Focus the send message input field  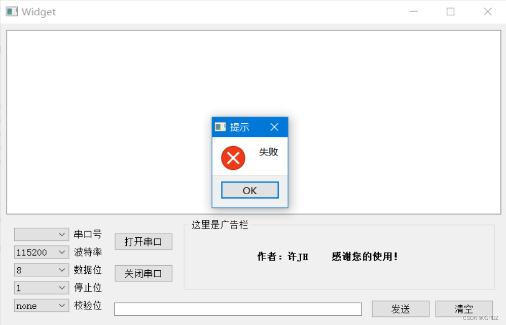point(238,309)
